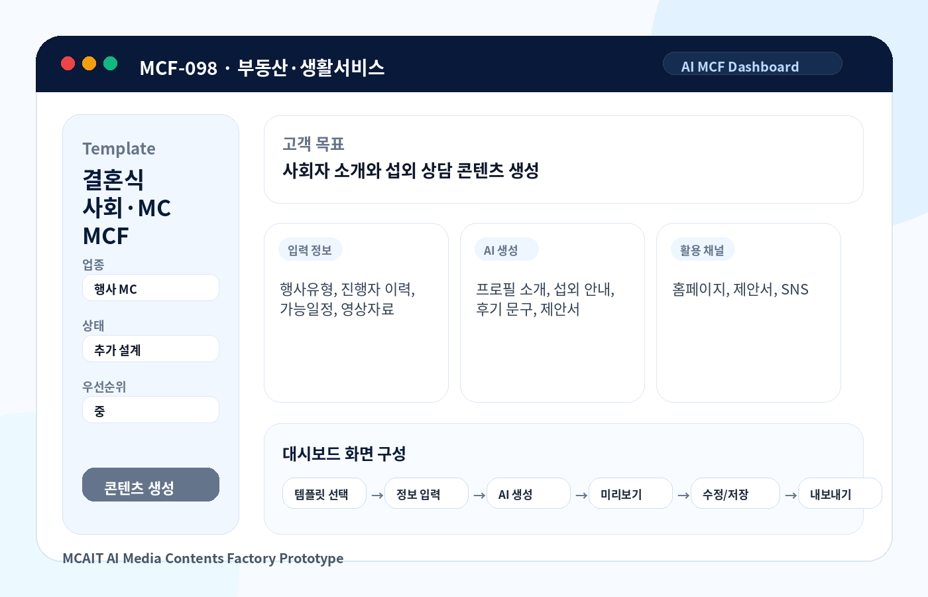The image size is (928, 597).
Task: Click the 템플릿 선택 step
Action: click(324, 494)
